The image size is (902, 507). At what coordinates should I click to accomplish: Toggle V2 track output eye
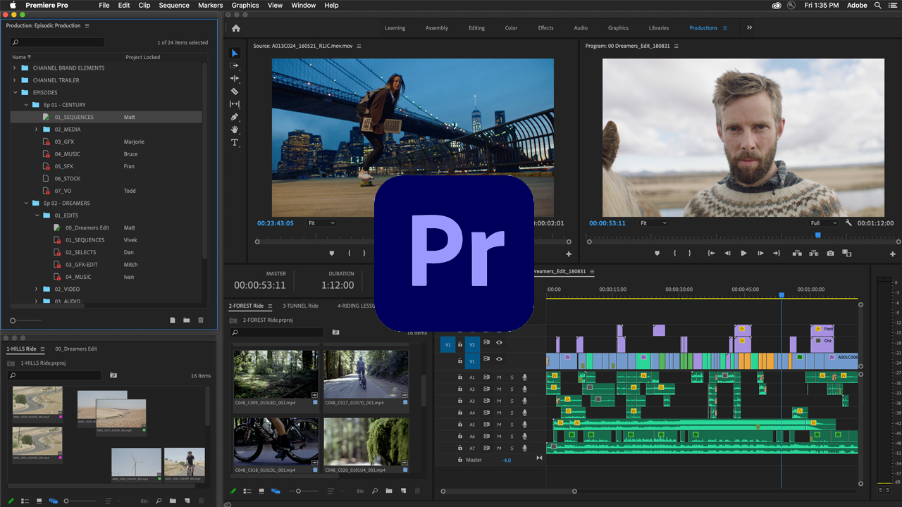click(x=499, y=343)
